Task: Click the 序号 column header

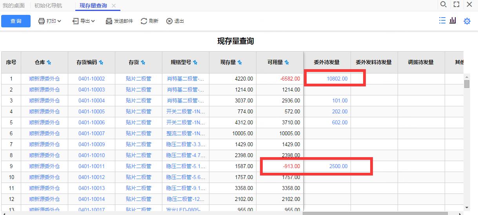Action: 11,62
